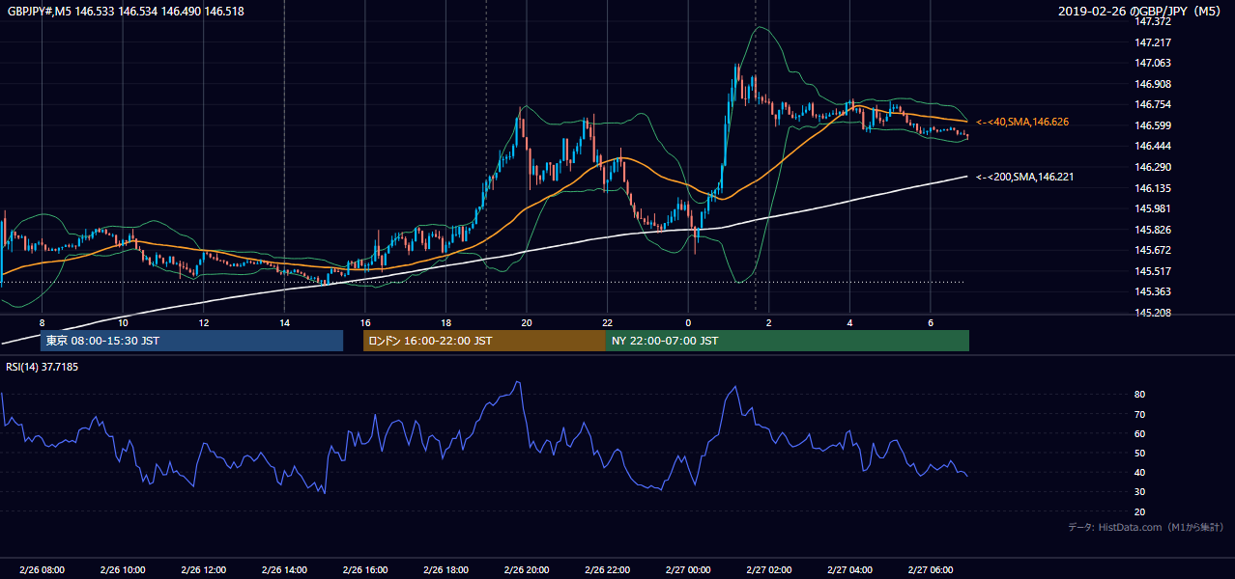Click price axis value 146.599
The width and height of the screenshot is (1235, 579).
tap(1152, 125)
